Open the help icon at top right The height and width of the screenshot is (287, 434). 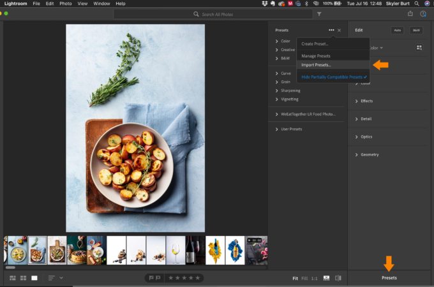coord(423,14)
